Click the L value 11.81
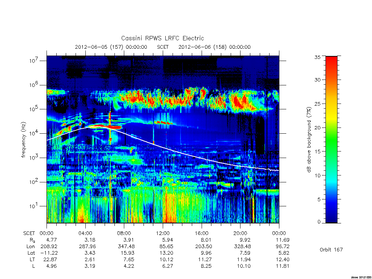The width and height of the screenshot is (372, 279). point(282,266)
